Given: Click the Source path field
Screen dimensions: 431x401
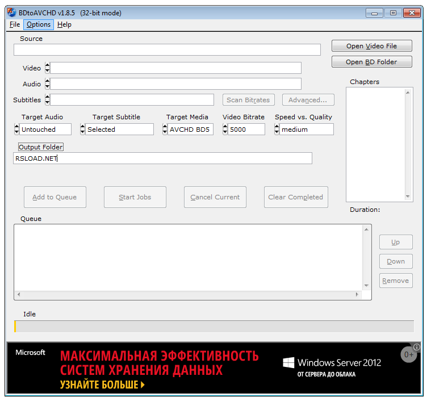Looking at the screenshot, I should click(167, 50).
